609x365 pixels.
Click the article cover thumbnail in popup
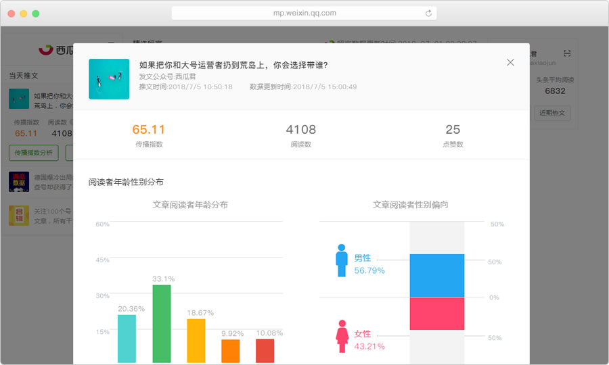109,79
